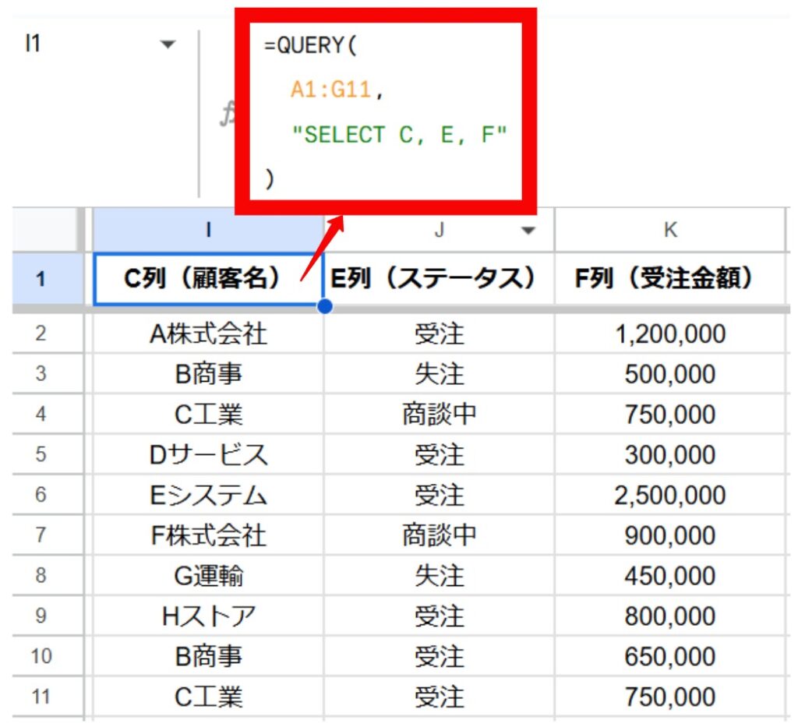Click amount 450,000
798x727 pixels.
pyautogui.click(x=669, y=575)
